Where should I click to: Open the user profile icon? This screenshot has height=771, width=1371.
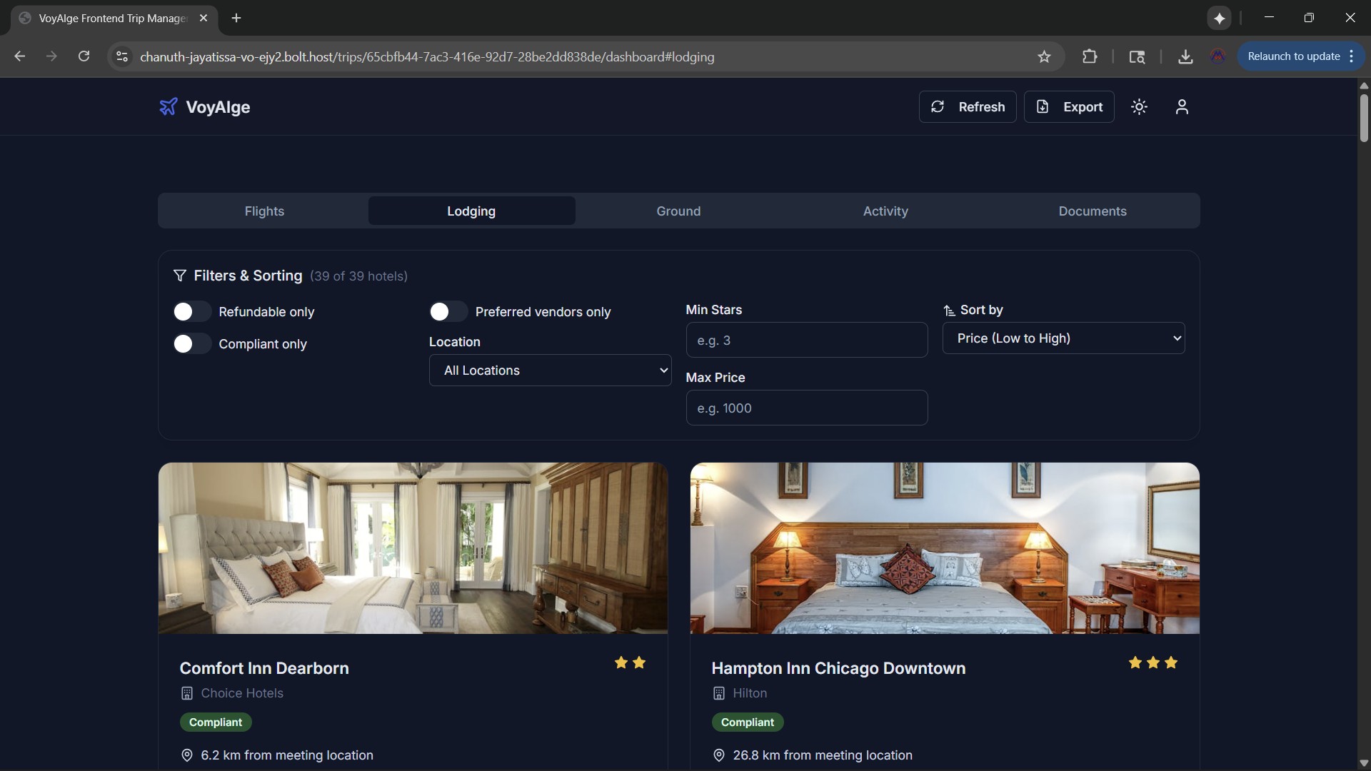pos(1182,107)
